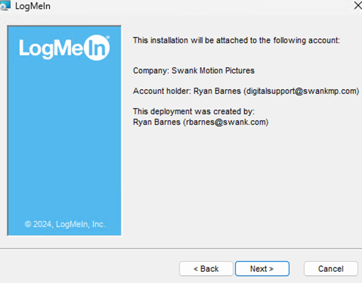362x283 pixels.
Task: Go to the previous step with Back
Action: 206,268
